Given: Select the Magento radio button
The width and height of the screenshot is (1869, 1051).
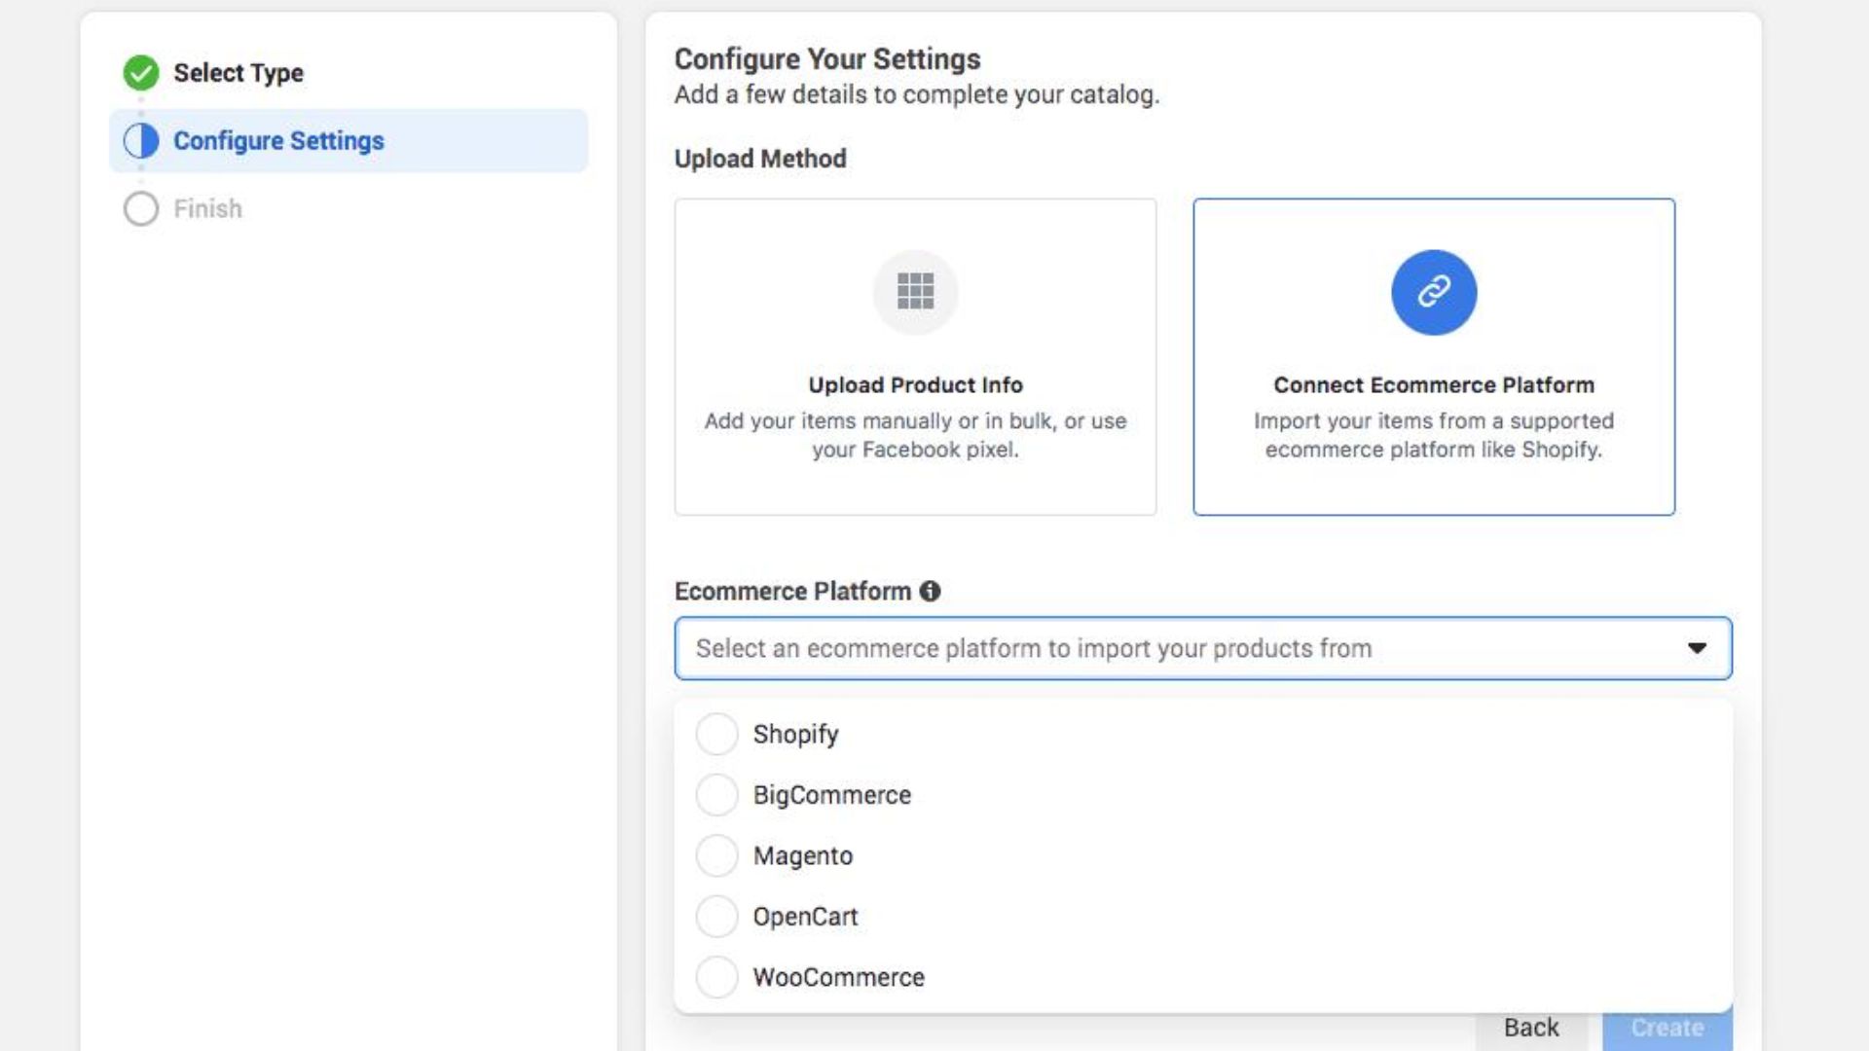Looking at the screenshot, I should [x=716, y=855].
